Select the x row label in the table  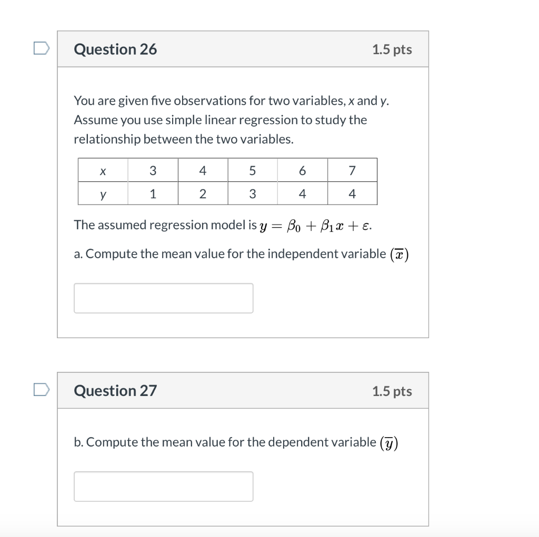[x=103, y=170]
